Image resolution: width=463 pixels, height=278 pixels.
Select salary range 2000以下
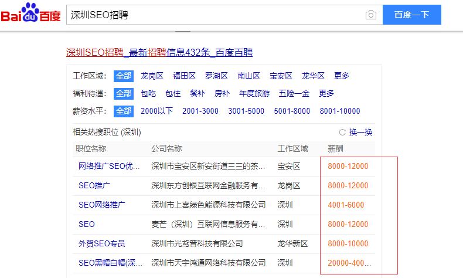point(157,111)
